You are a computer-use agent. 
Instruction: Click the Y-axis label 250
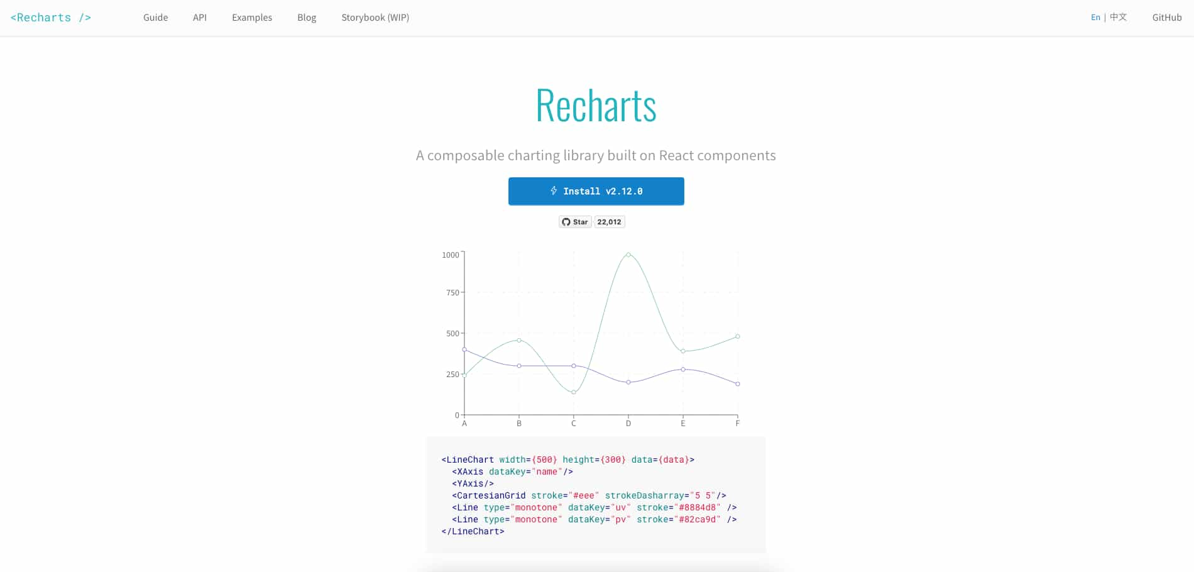click(x=452, y=374)
